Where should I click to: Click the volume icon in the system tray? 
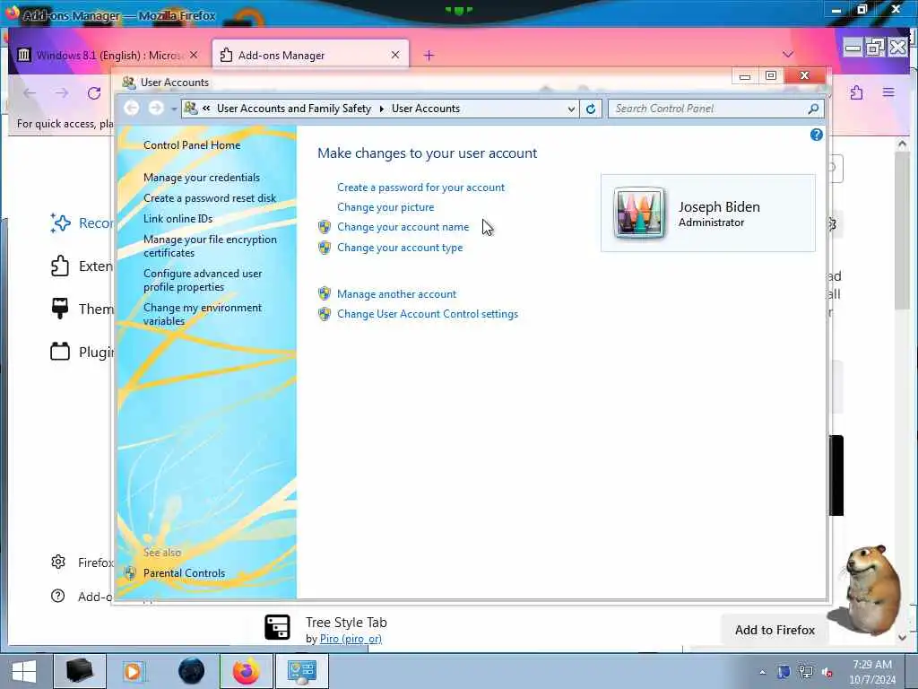(x=827, y=672)
